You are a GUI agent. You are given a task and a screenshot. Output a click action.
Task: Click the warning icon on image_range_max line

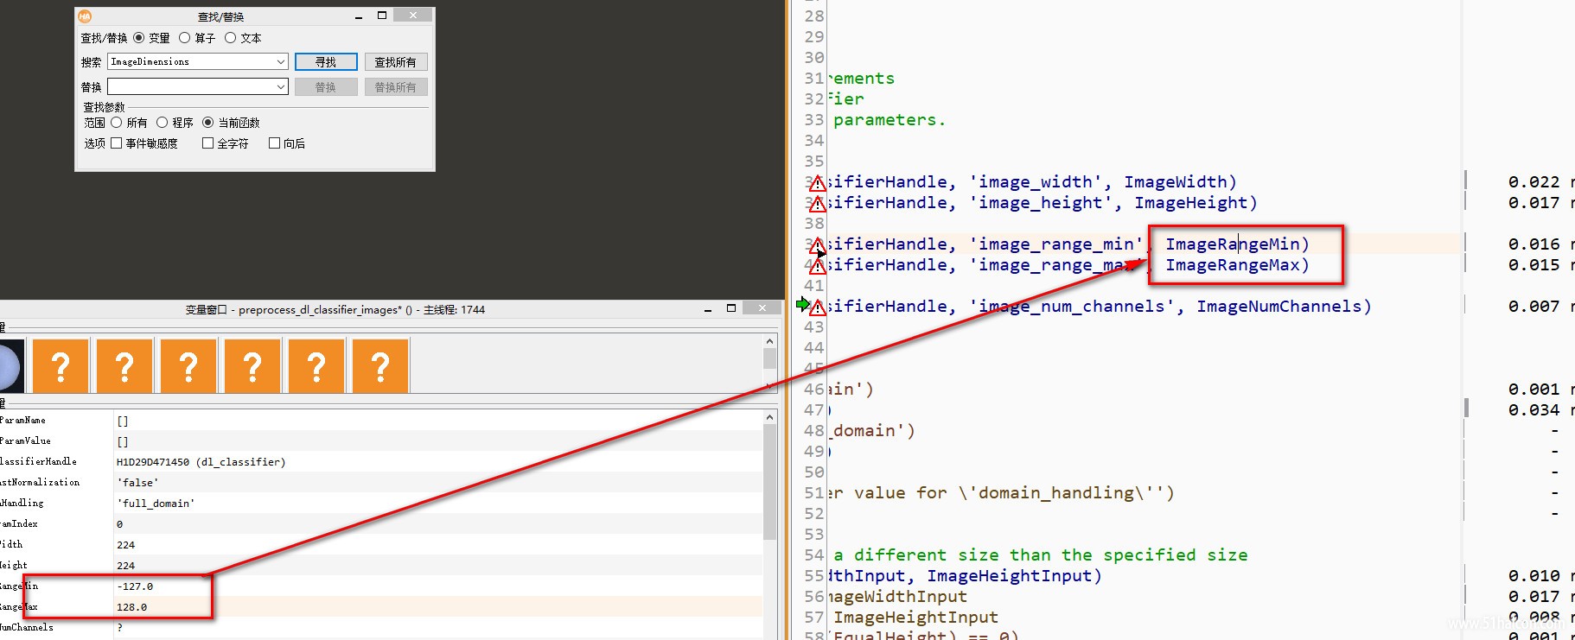click(817, 266)
